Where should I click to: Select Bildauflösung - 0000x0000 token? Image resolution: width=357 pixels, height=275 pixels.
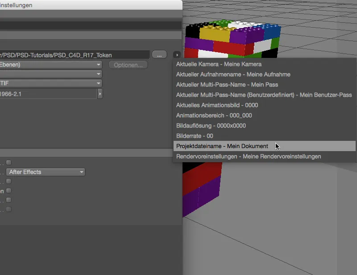[x=264, y=126]
